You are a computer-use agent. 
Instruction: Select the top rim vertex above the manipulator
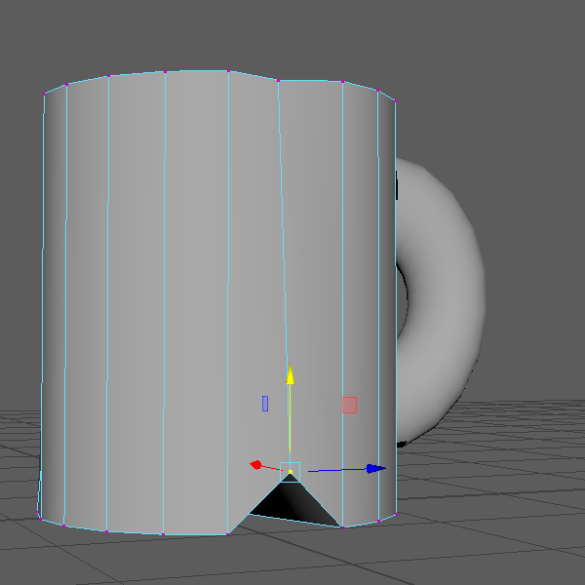click(278, 80)
